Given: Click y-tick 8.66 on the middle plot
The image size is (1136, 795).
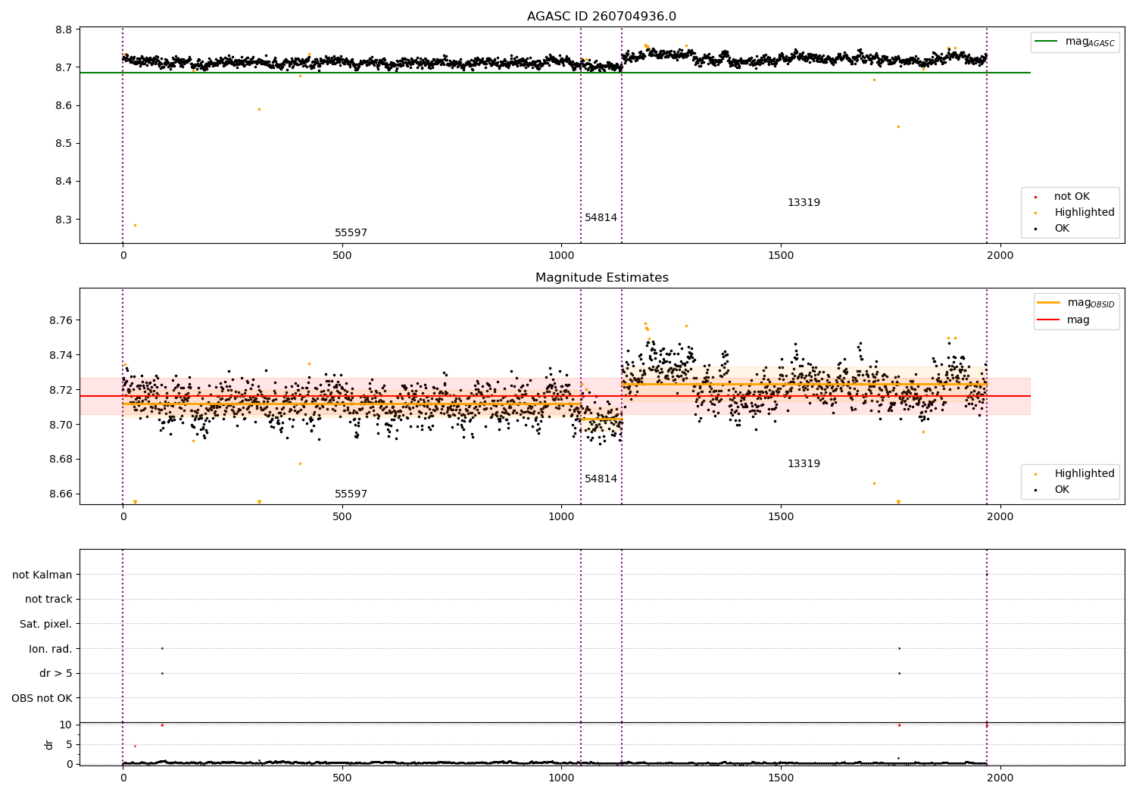Looking at the screenshot, I should click(61, 494).
